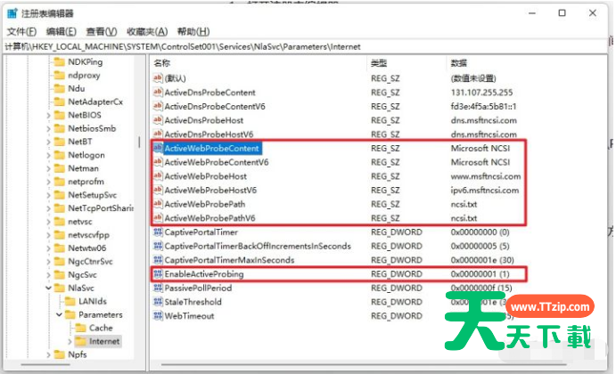This screenshot has width=616, height=374.
Task: Open the 编辑(E) menu
Action: 61,32
